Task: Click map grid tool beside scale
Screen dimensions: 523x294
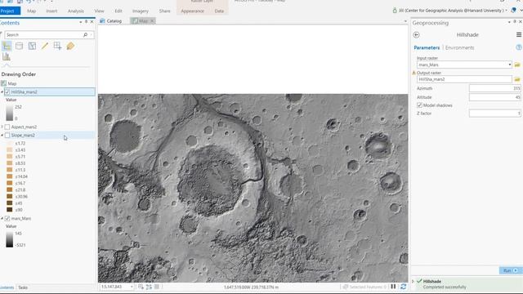Action: pos(141,287)
